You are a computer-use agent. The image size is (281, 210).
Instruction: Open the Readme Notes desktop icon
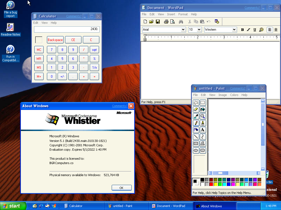(x=10, y=30)
